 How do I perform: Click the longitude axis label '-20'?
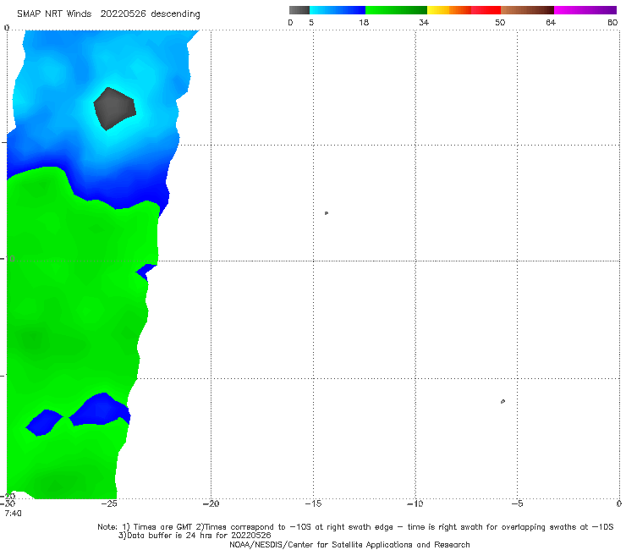coord(211,503)
